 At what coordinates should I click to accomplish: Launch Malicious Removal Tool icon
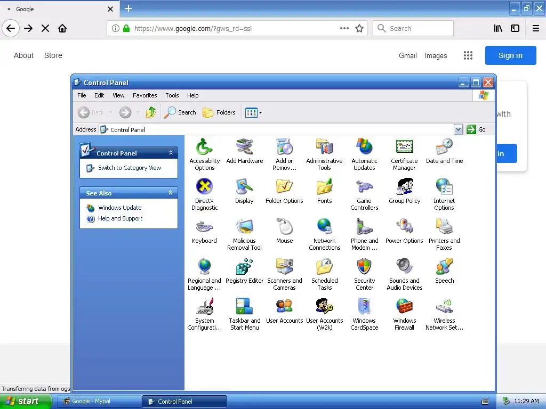(x=244, y=234)
